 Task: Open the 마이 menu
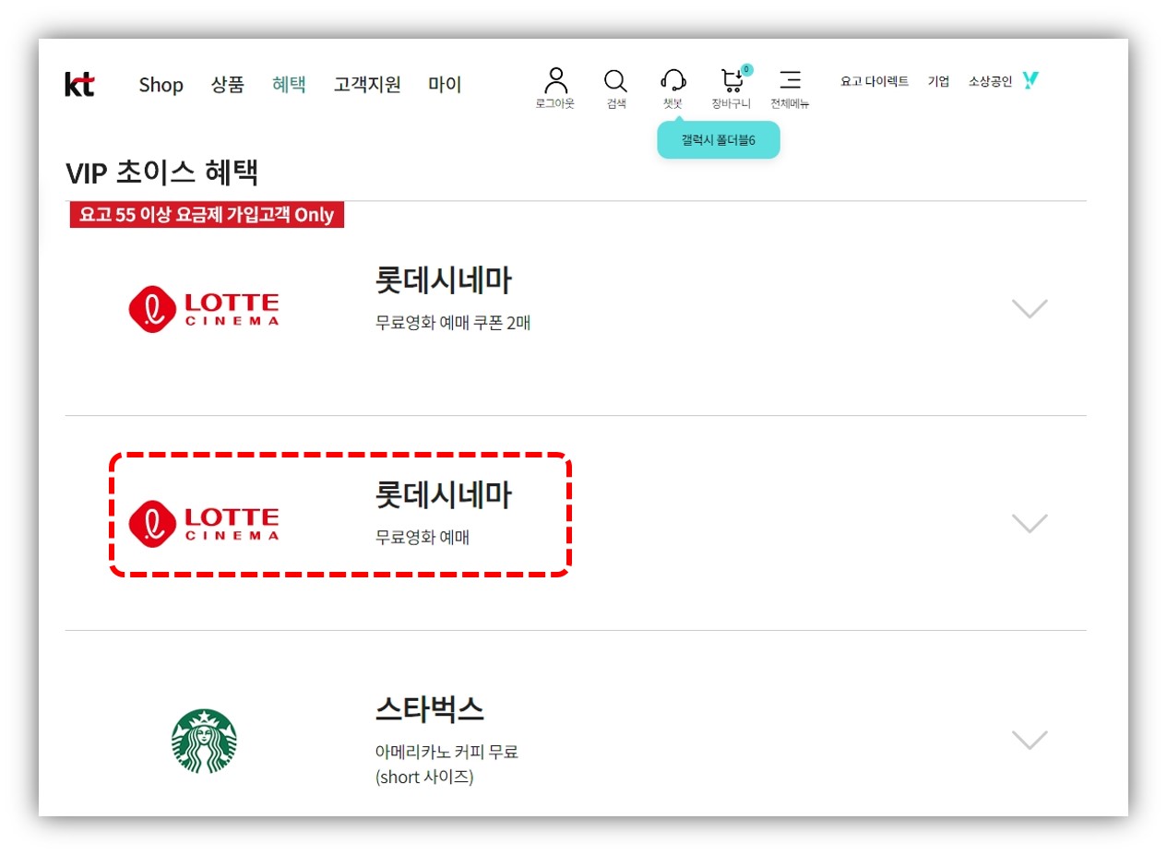pos(444,84)
